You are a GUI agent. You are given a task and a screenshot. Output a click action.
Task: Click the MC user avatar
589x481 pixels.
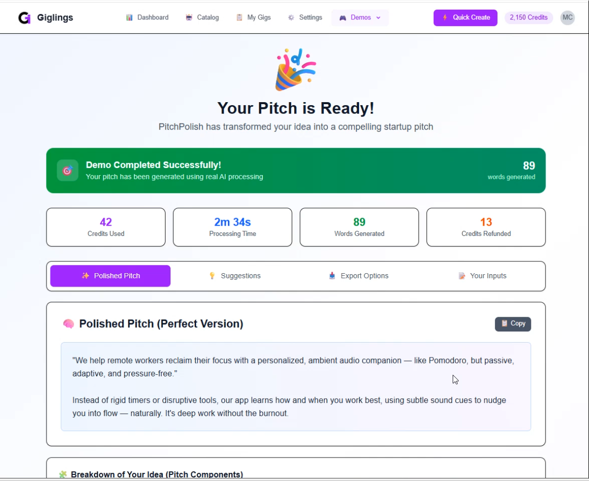(567, 17)
